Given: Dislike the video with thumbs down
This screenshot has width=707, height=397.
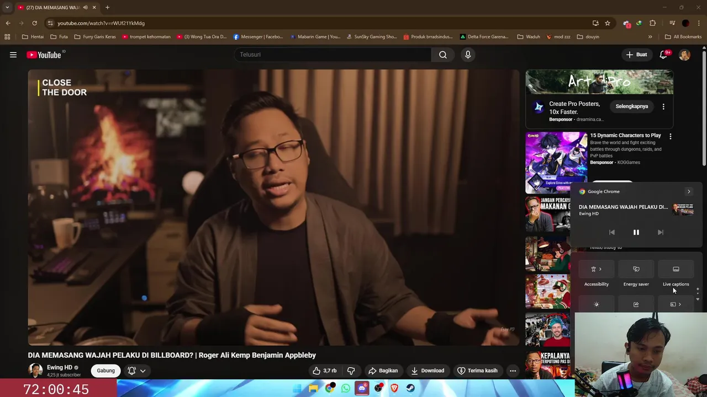Looking at the screenshot, I should [x=351, y=371].
